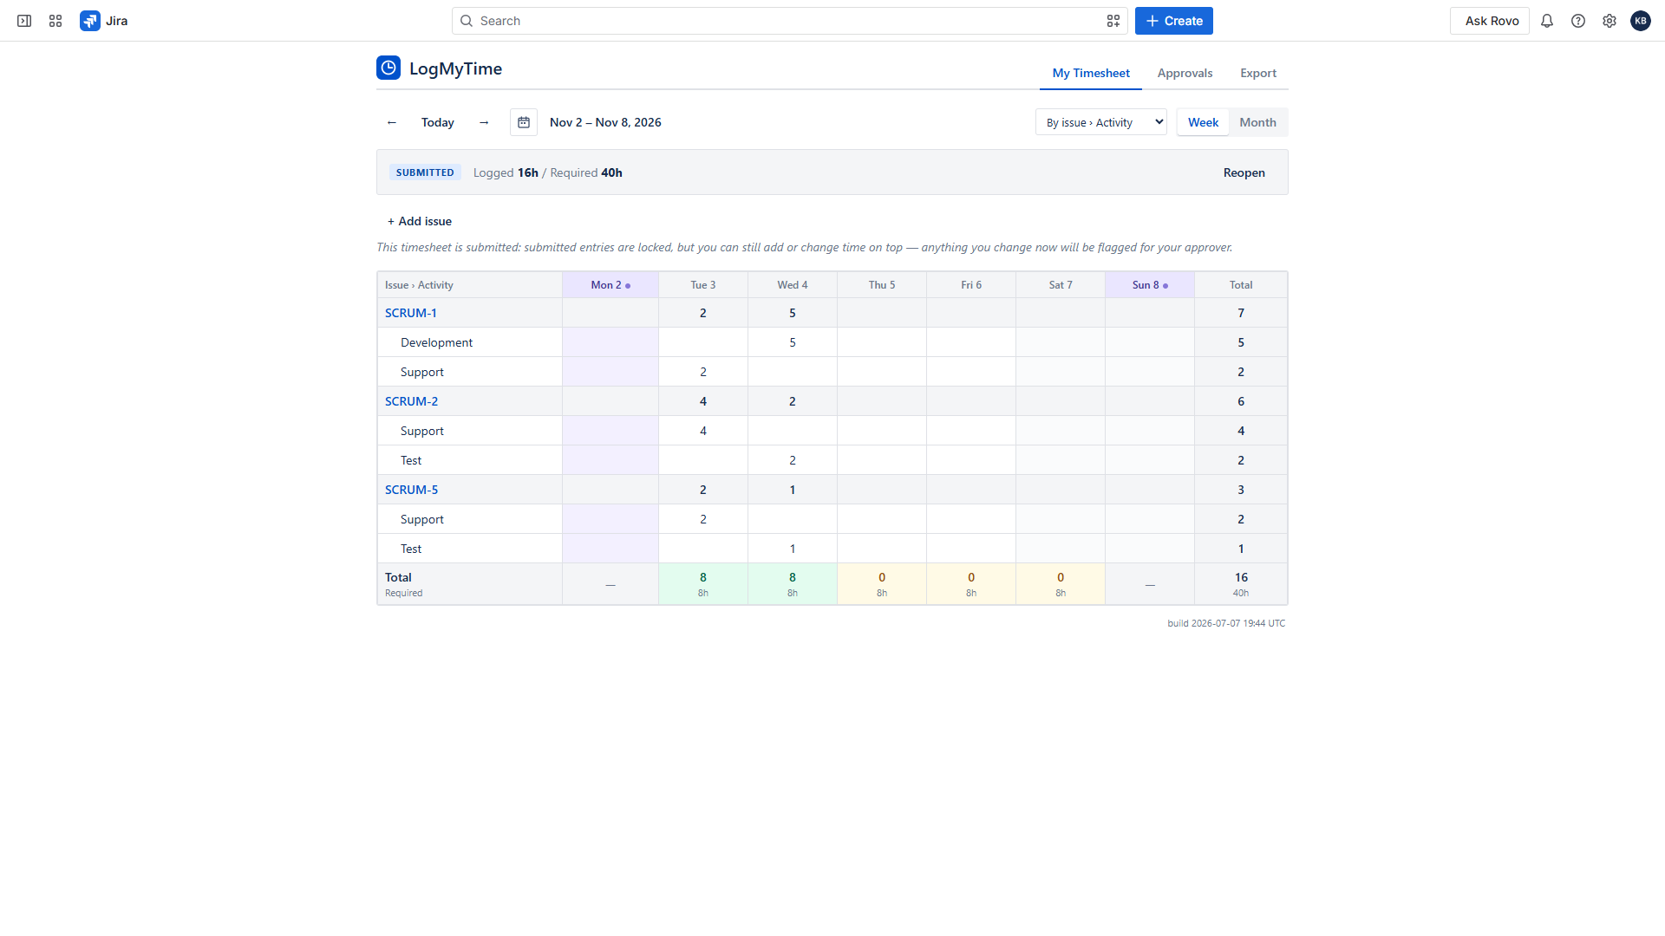Click the weekly grand total 16 cell
Screen dimensions: 1665x936
1241,584
